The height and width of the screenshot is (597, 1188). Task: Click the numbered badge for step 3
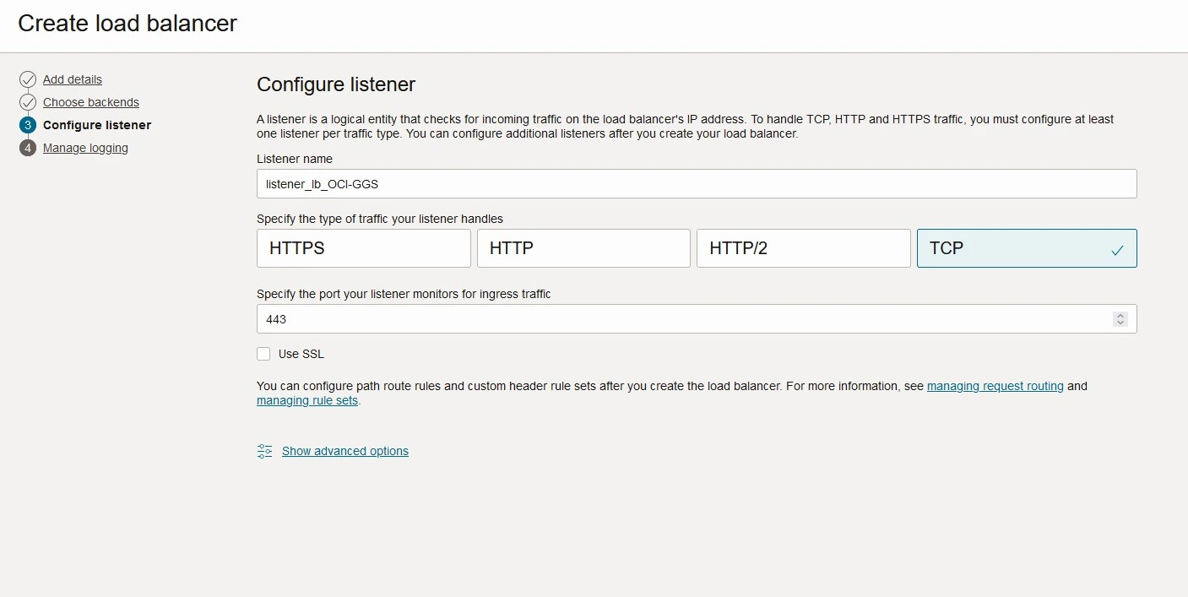(27, 125)
